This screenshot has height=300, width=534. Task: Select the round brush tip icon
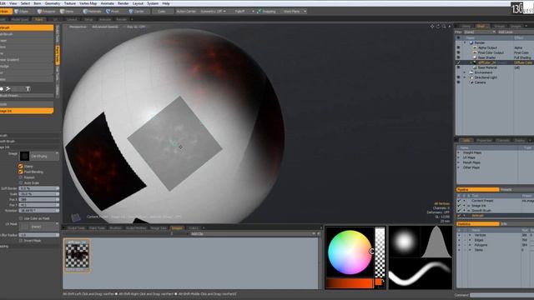[x=2, y=89]
